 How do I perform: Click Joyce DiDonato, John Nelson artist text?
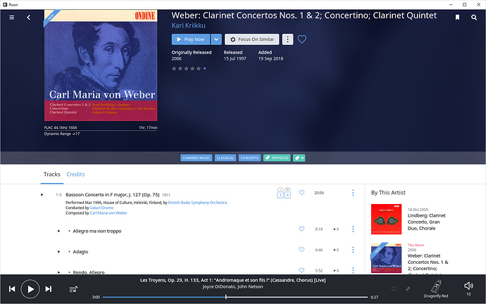(232, 286)
